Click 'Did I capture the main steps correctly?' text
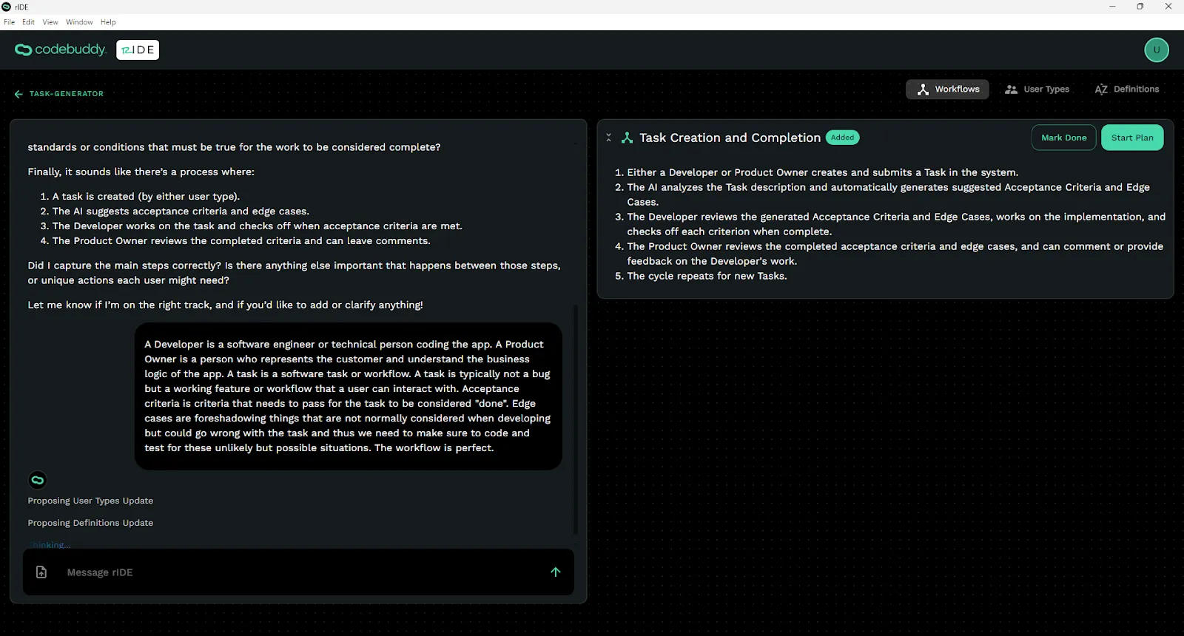Viewport: 1184px width, 636px height. [124, 265]
